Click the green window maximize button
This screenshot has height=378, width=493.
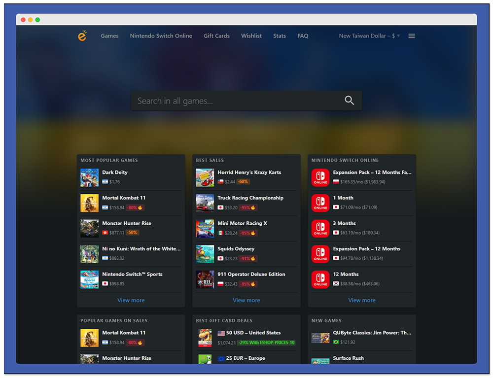[x=38, y=20]
